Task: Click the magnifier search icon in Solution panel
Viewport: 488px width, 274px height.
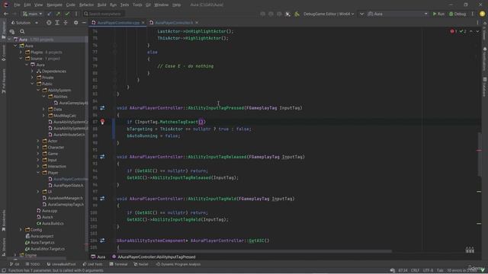Action: coord(22,31)
